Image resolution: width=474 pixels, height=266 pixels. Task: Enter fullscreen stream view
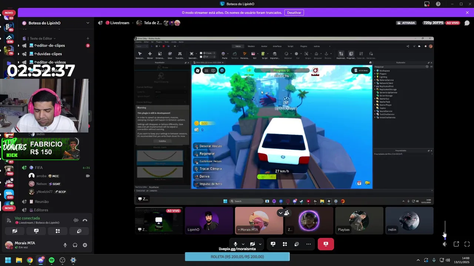467,244
